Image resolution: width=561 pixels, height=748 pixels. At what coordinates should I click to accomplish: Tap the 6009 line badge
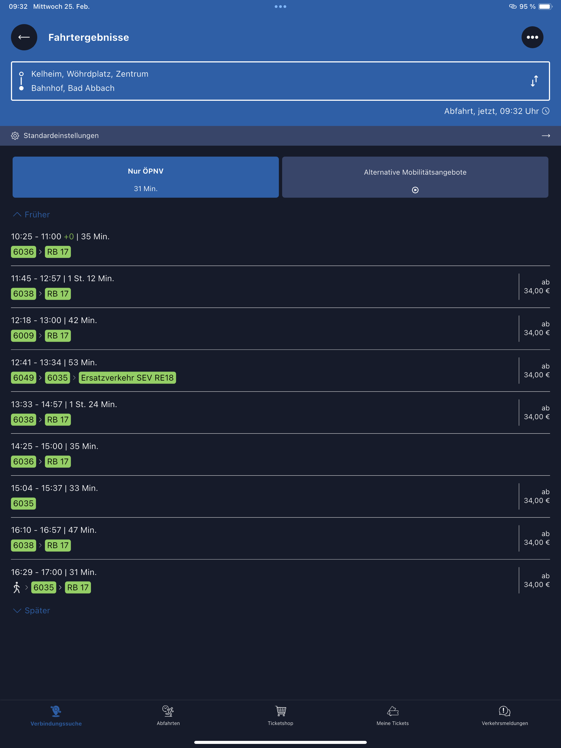coord(23,336)
